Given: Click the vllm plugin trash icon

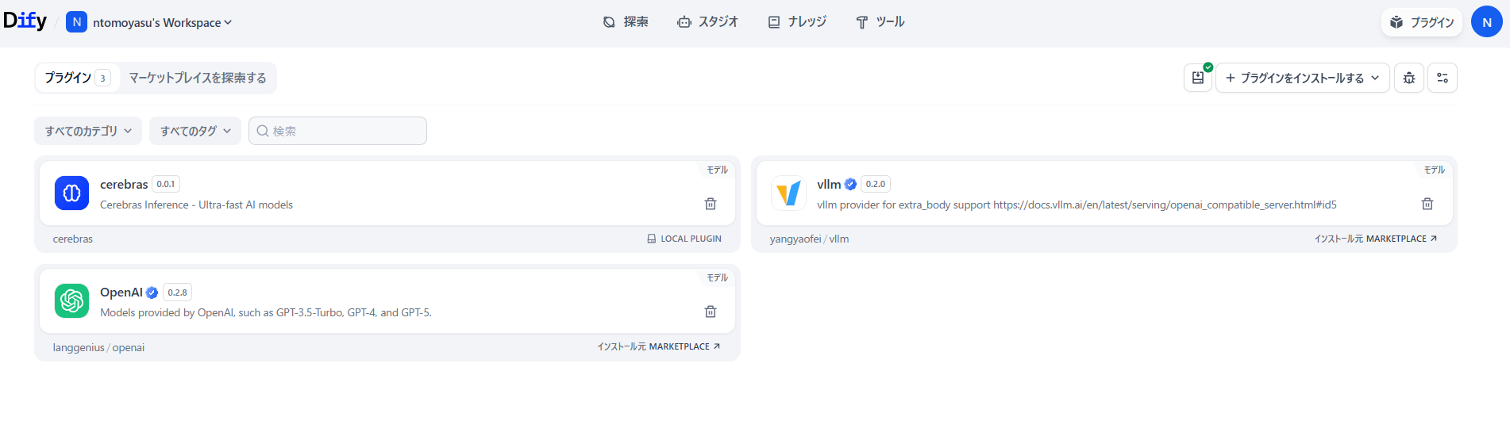Looking at the screenshot, I should 1427,204.
